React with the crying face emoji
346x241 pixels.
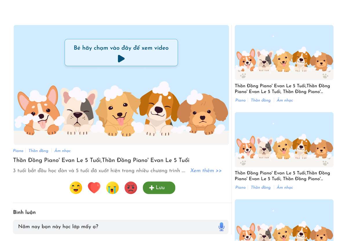pyautogui.click(x=112, y=188)
